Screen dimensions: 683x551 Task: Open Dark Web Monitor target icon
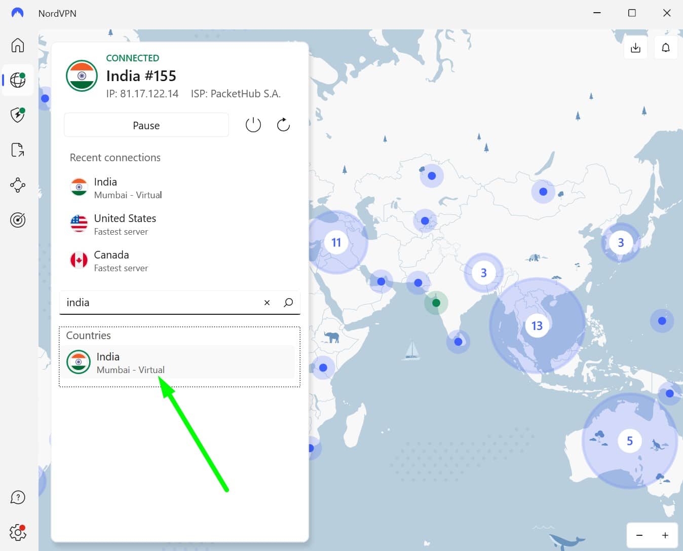18,220
